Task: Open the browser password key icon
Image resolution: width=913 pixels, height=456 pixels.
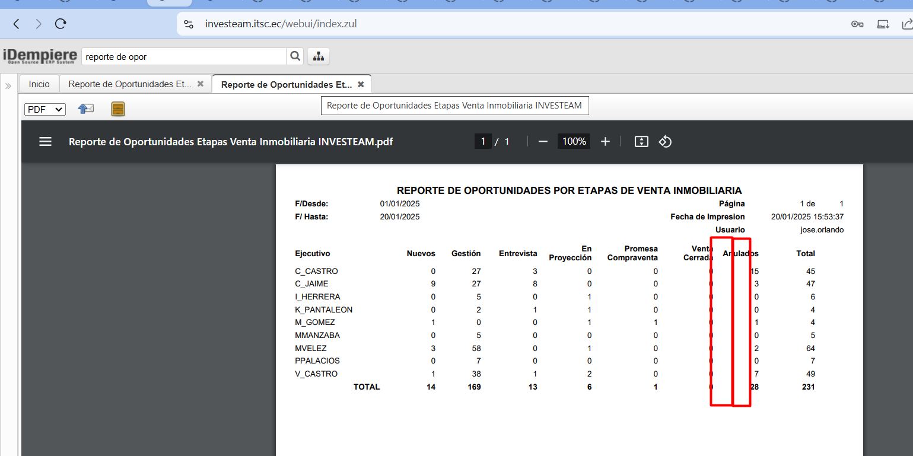Action: [857, 24]
